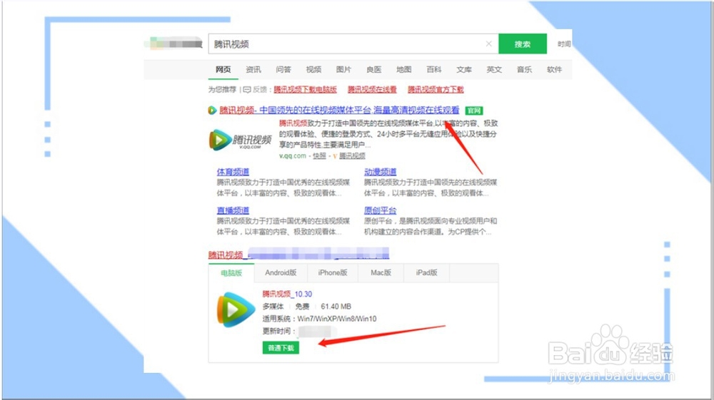
Task: Click the 时间 filter at top right
Action: pos(564,44)
